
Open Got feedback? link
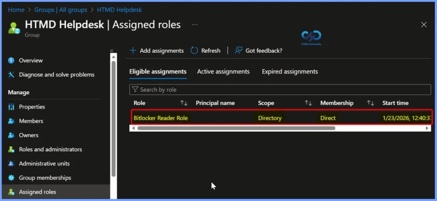click(x=264, y=51)
